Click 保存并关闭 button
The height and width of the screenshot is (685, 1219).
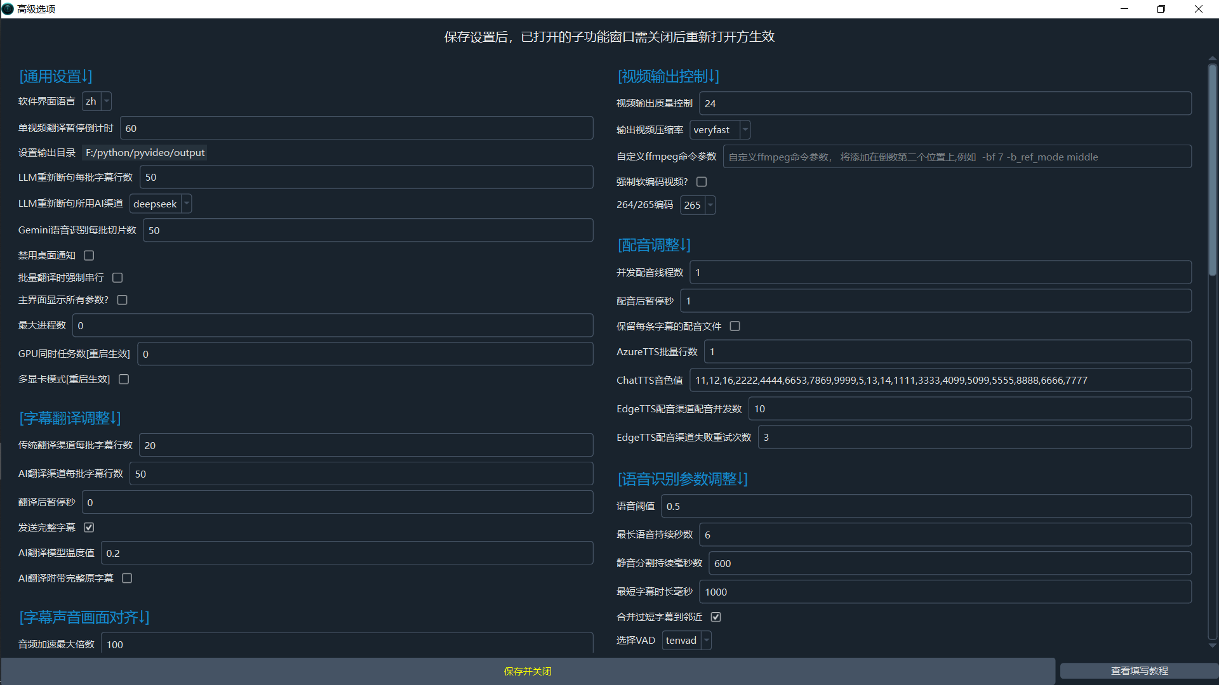(x=527, y=671)
